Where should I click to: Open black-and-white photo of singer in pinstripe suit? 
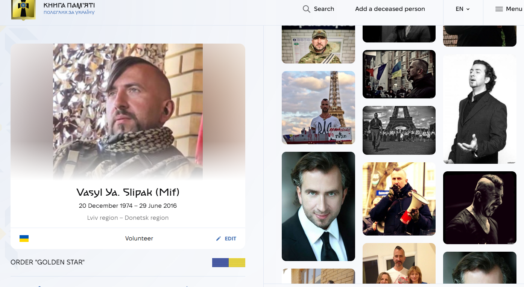[479, 109]
